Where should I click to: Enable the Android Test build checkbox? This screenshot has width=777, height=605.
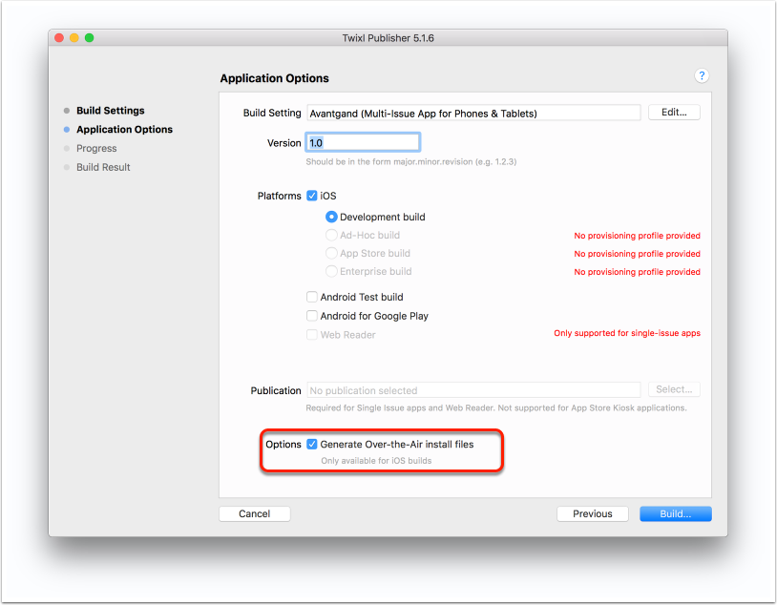click(x=312, y=297)
